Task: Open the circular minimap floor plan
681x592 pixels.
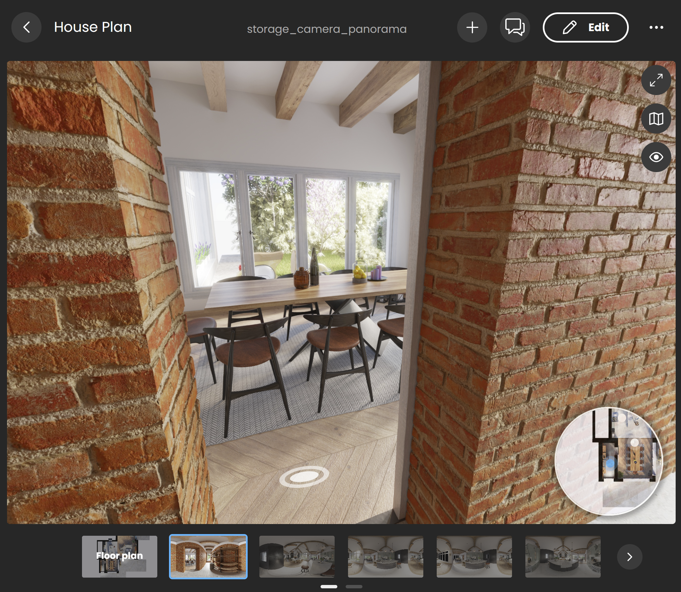Action: point(608,461)
